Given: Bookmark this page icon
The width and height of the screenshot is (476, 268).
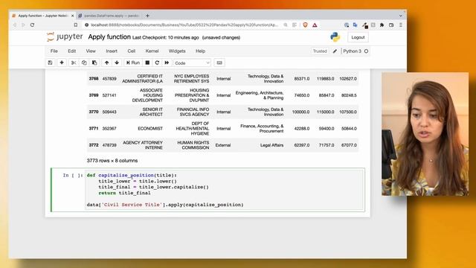Looking at the screenshot, I should (76, 25).
